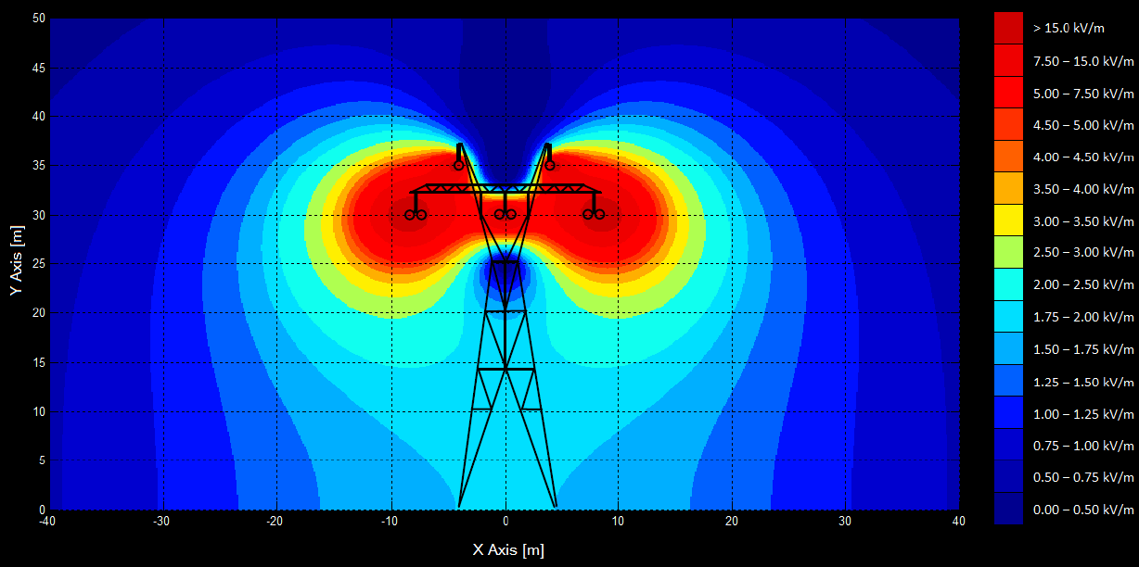Screen dimensions: 1139x567
Task: Click the '0.00 – 0.50 kV/m' legend label
Action: (x=1083, y=509)
